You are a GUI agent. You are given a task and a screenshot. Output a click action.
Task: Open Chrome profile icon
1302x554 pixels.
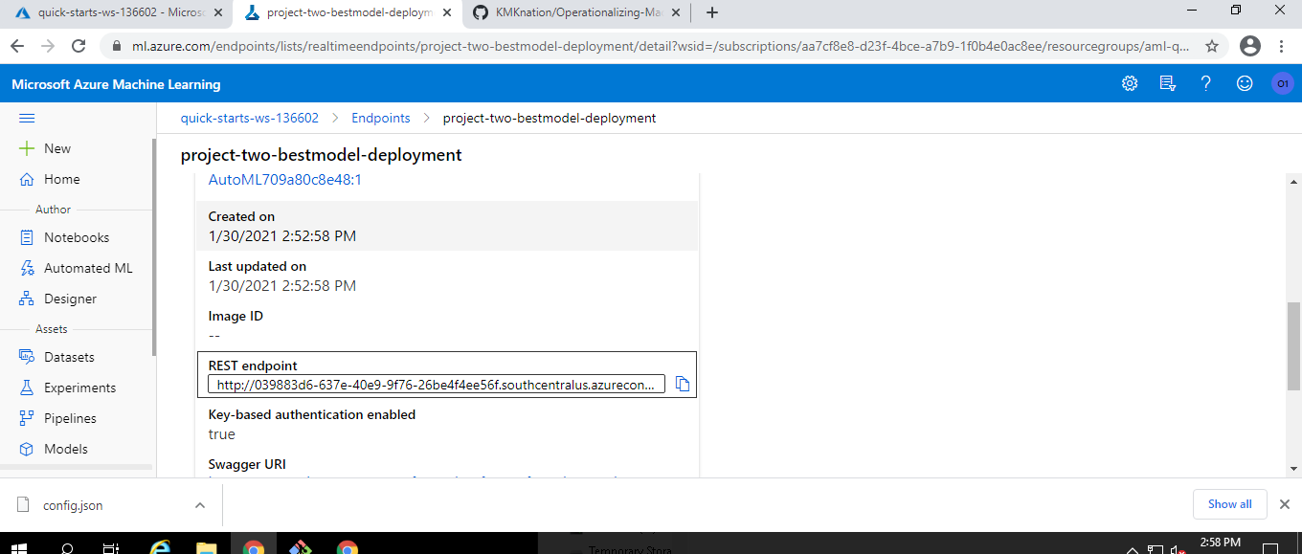pyautogui.click(x=1250, y=46)
